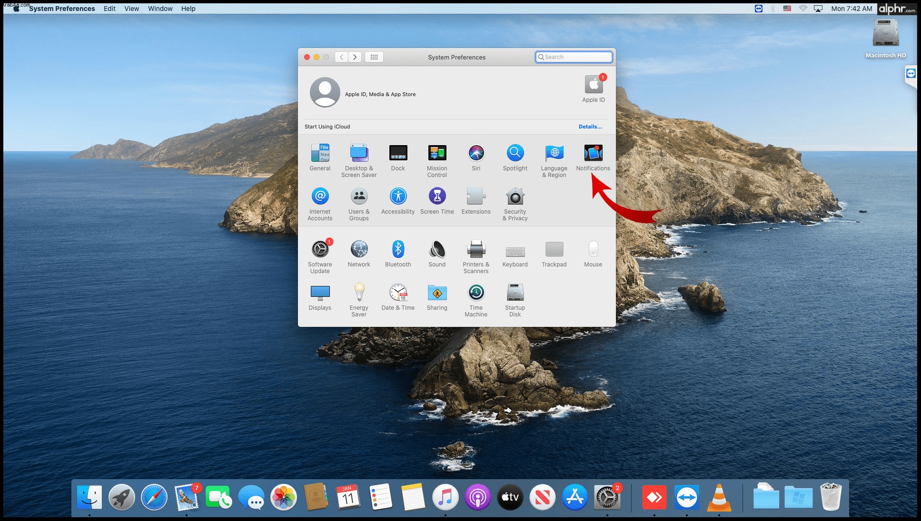
Task: Open the Help menu
Action: tap(188, 9)
